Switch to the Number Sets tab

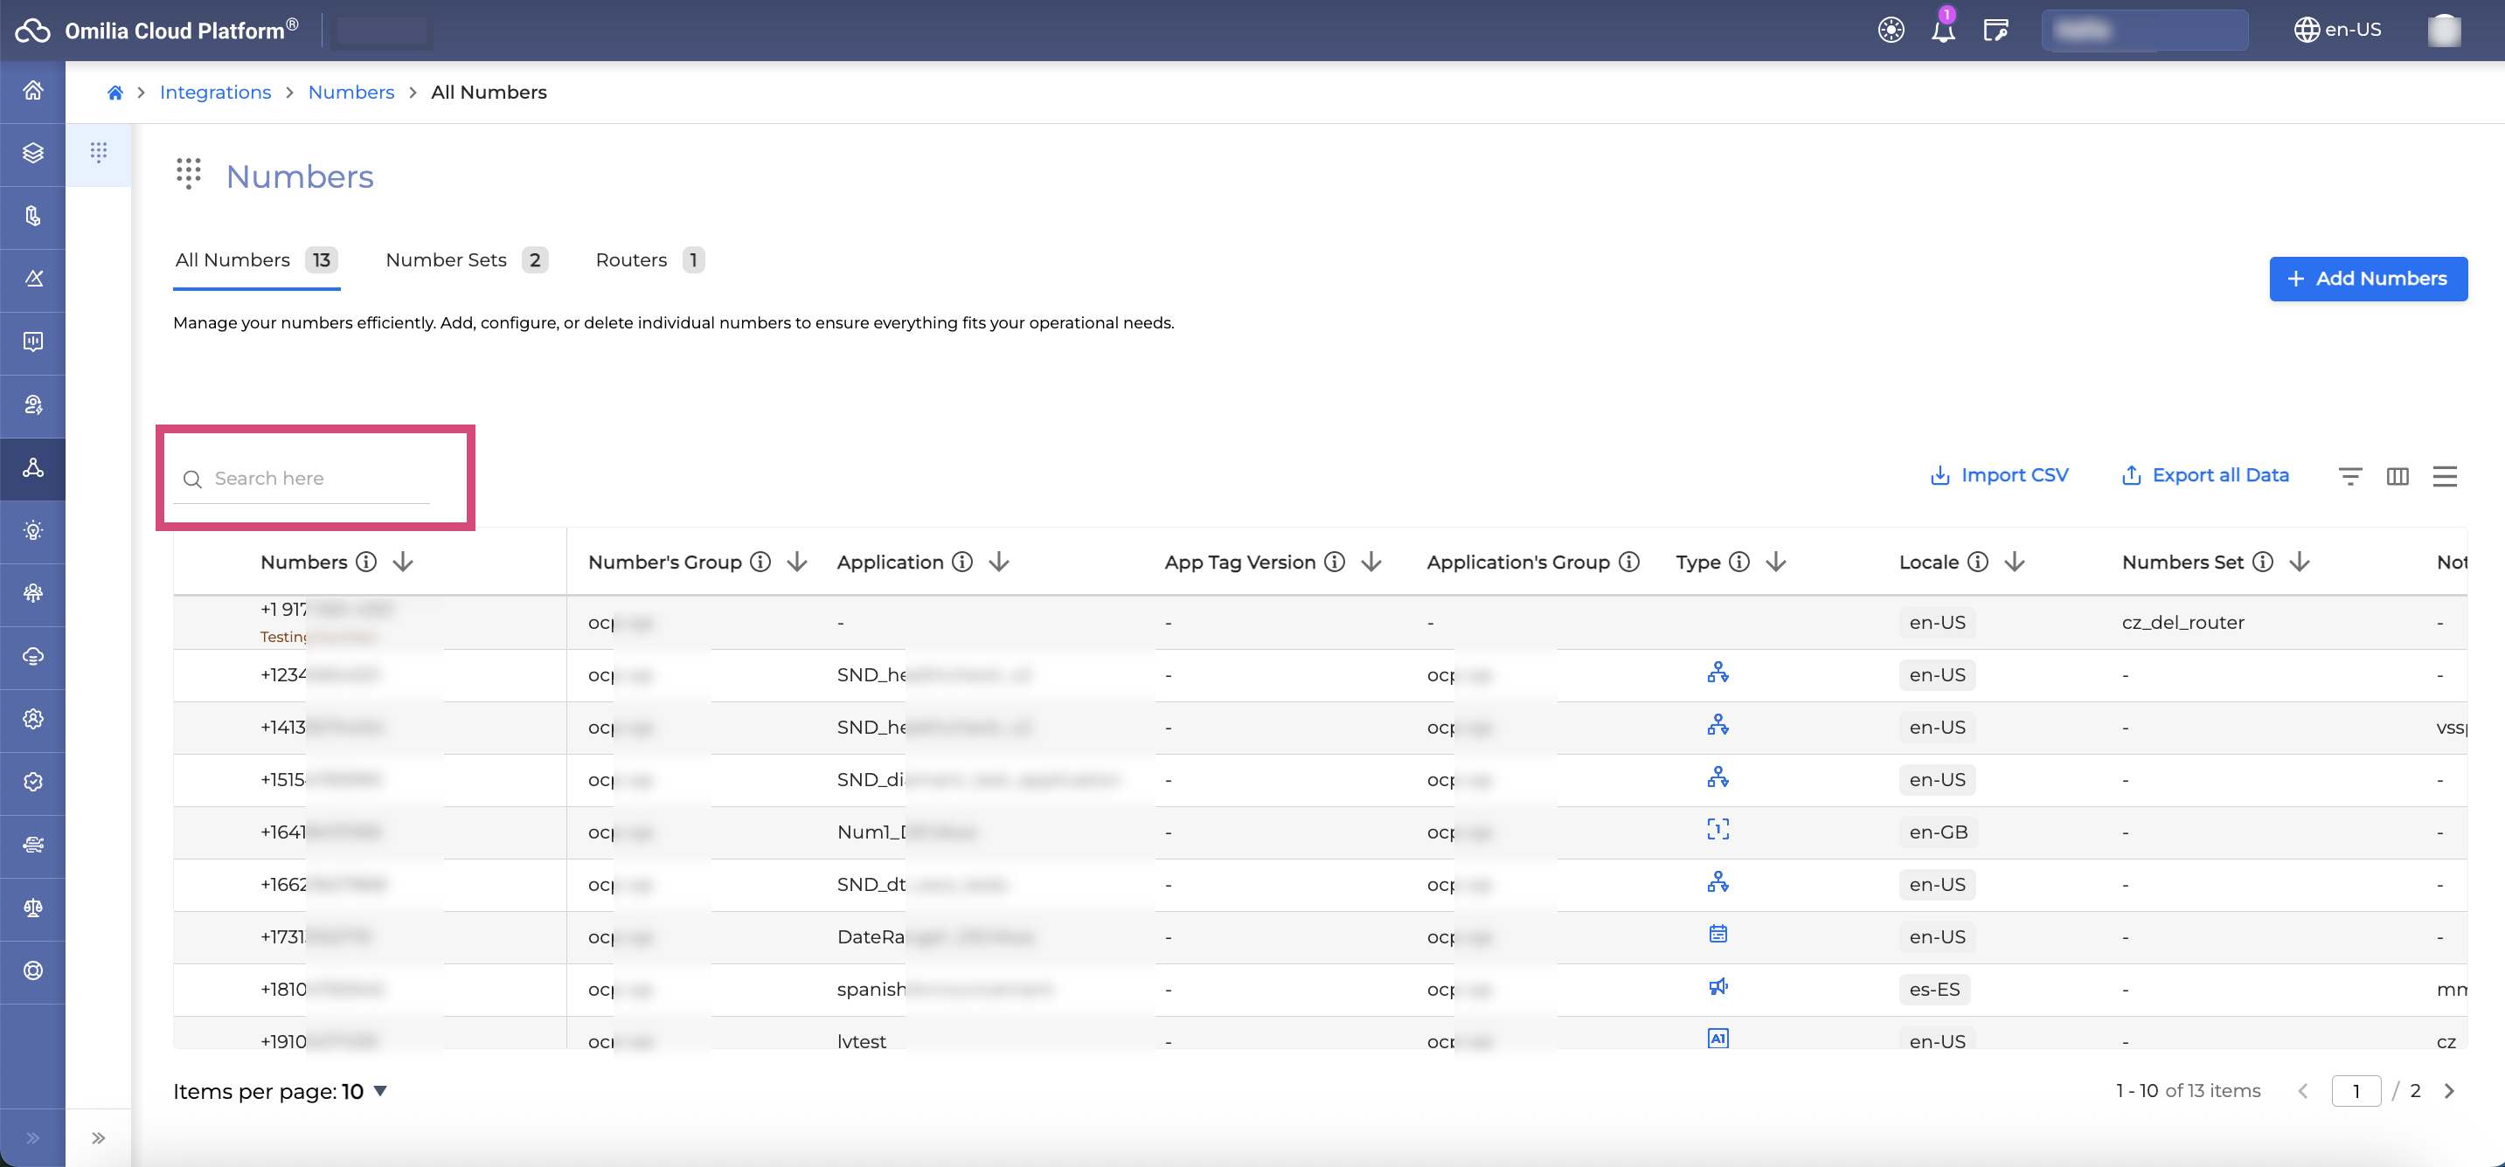pyautogui.click(x=447, y=259)
